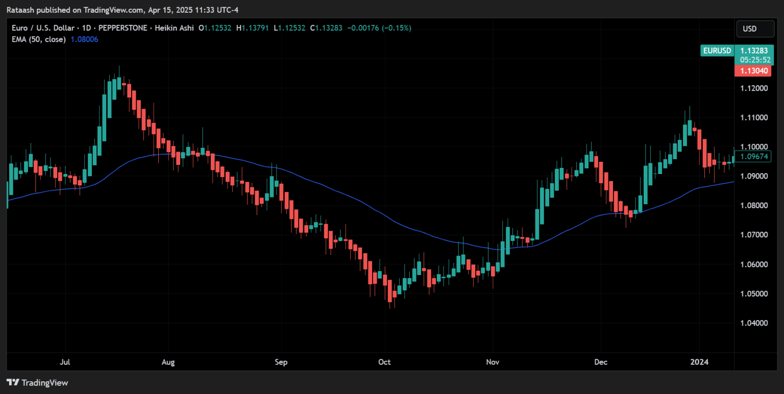This screenshot has height=394, width=784.
Task: Toggle the currency display on the USD button
Action: click(x=755, y=29)
